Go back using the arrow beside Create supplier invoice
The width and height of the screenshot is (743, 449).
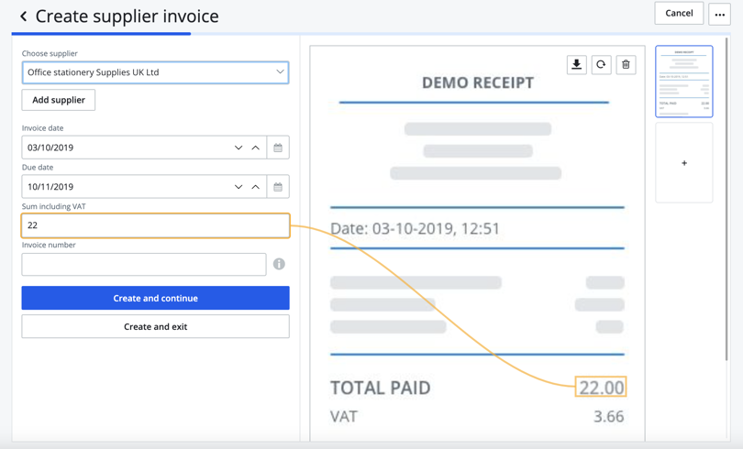pyautogui.click(x=23, y=16)
